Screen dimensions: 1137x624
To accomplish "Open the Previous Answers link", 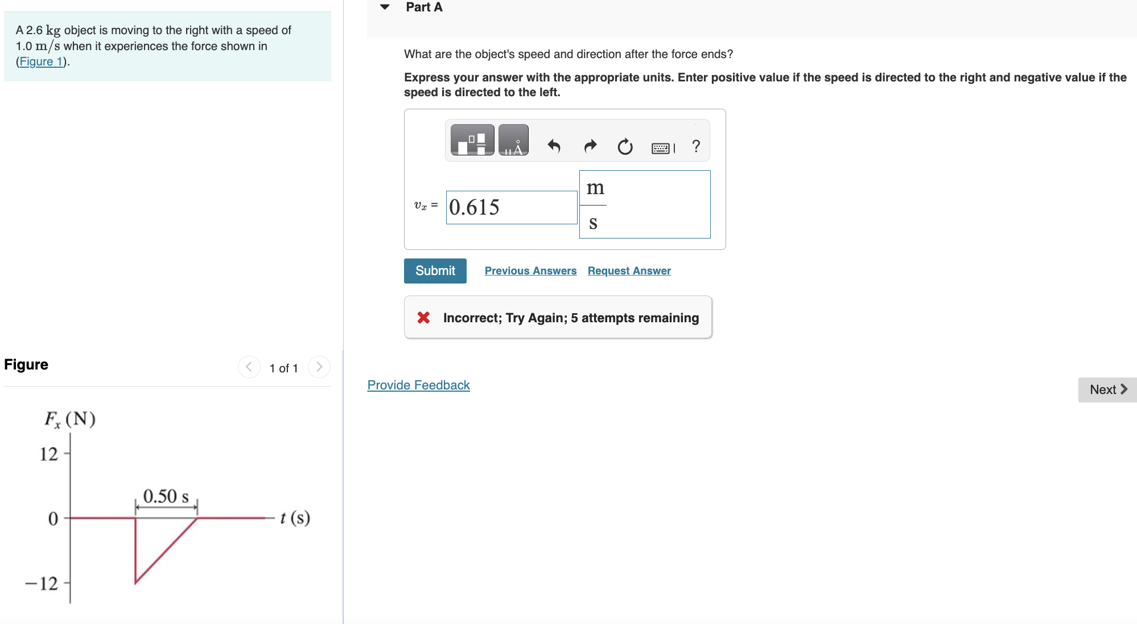I will [530, 271].
